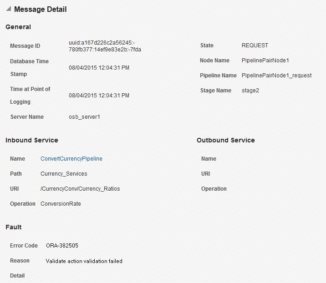Select the Validate action validation failed reason
Viewport: 326px width, 283px height.
tap(84, 261)
